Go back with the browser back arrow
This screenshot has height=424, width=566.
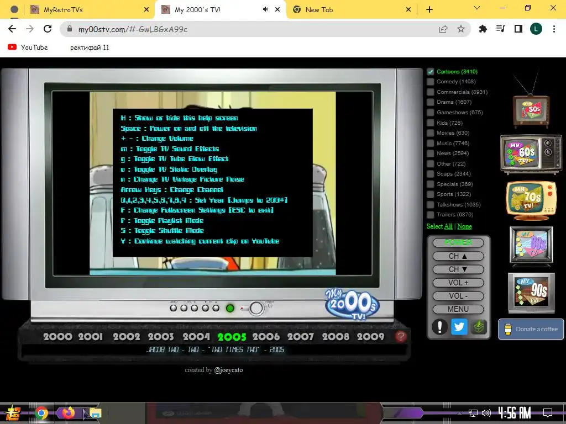click(x=12, y=29)
